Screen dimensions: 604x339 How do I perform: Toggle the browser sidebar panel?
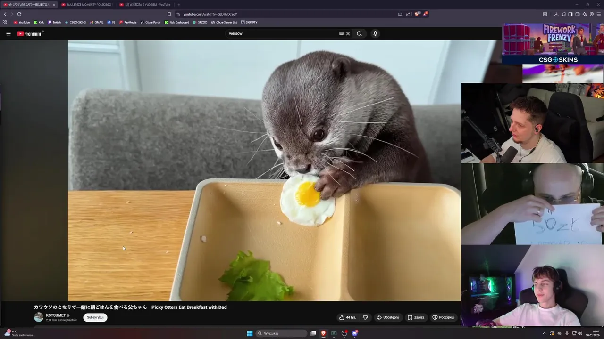point(570,14)
